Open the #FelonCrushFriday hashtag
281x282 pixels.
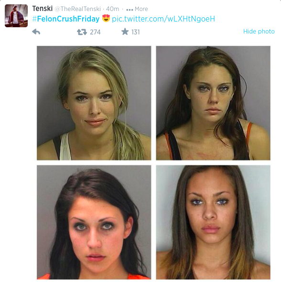point(66,19)
